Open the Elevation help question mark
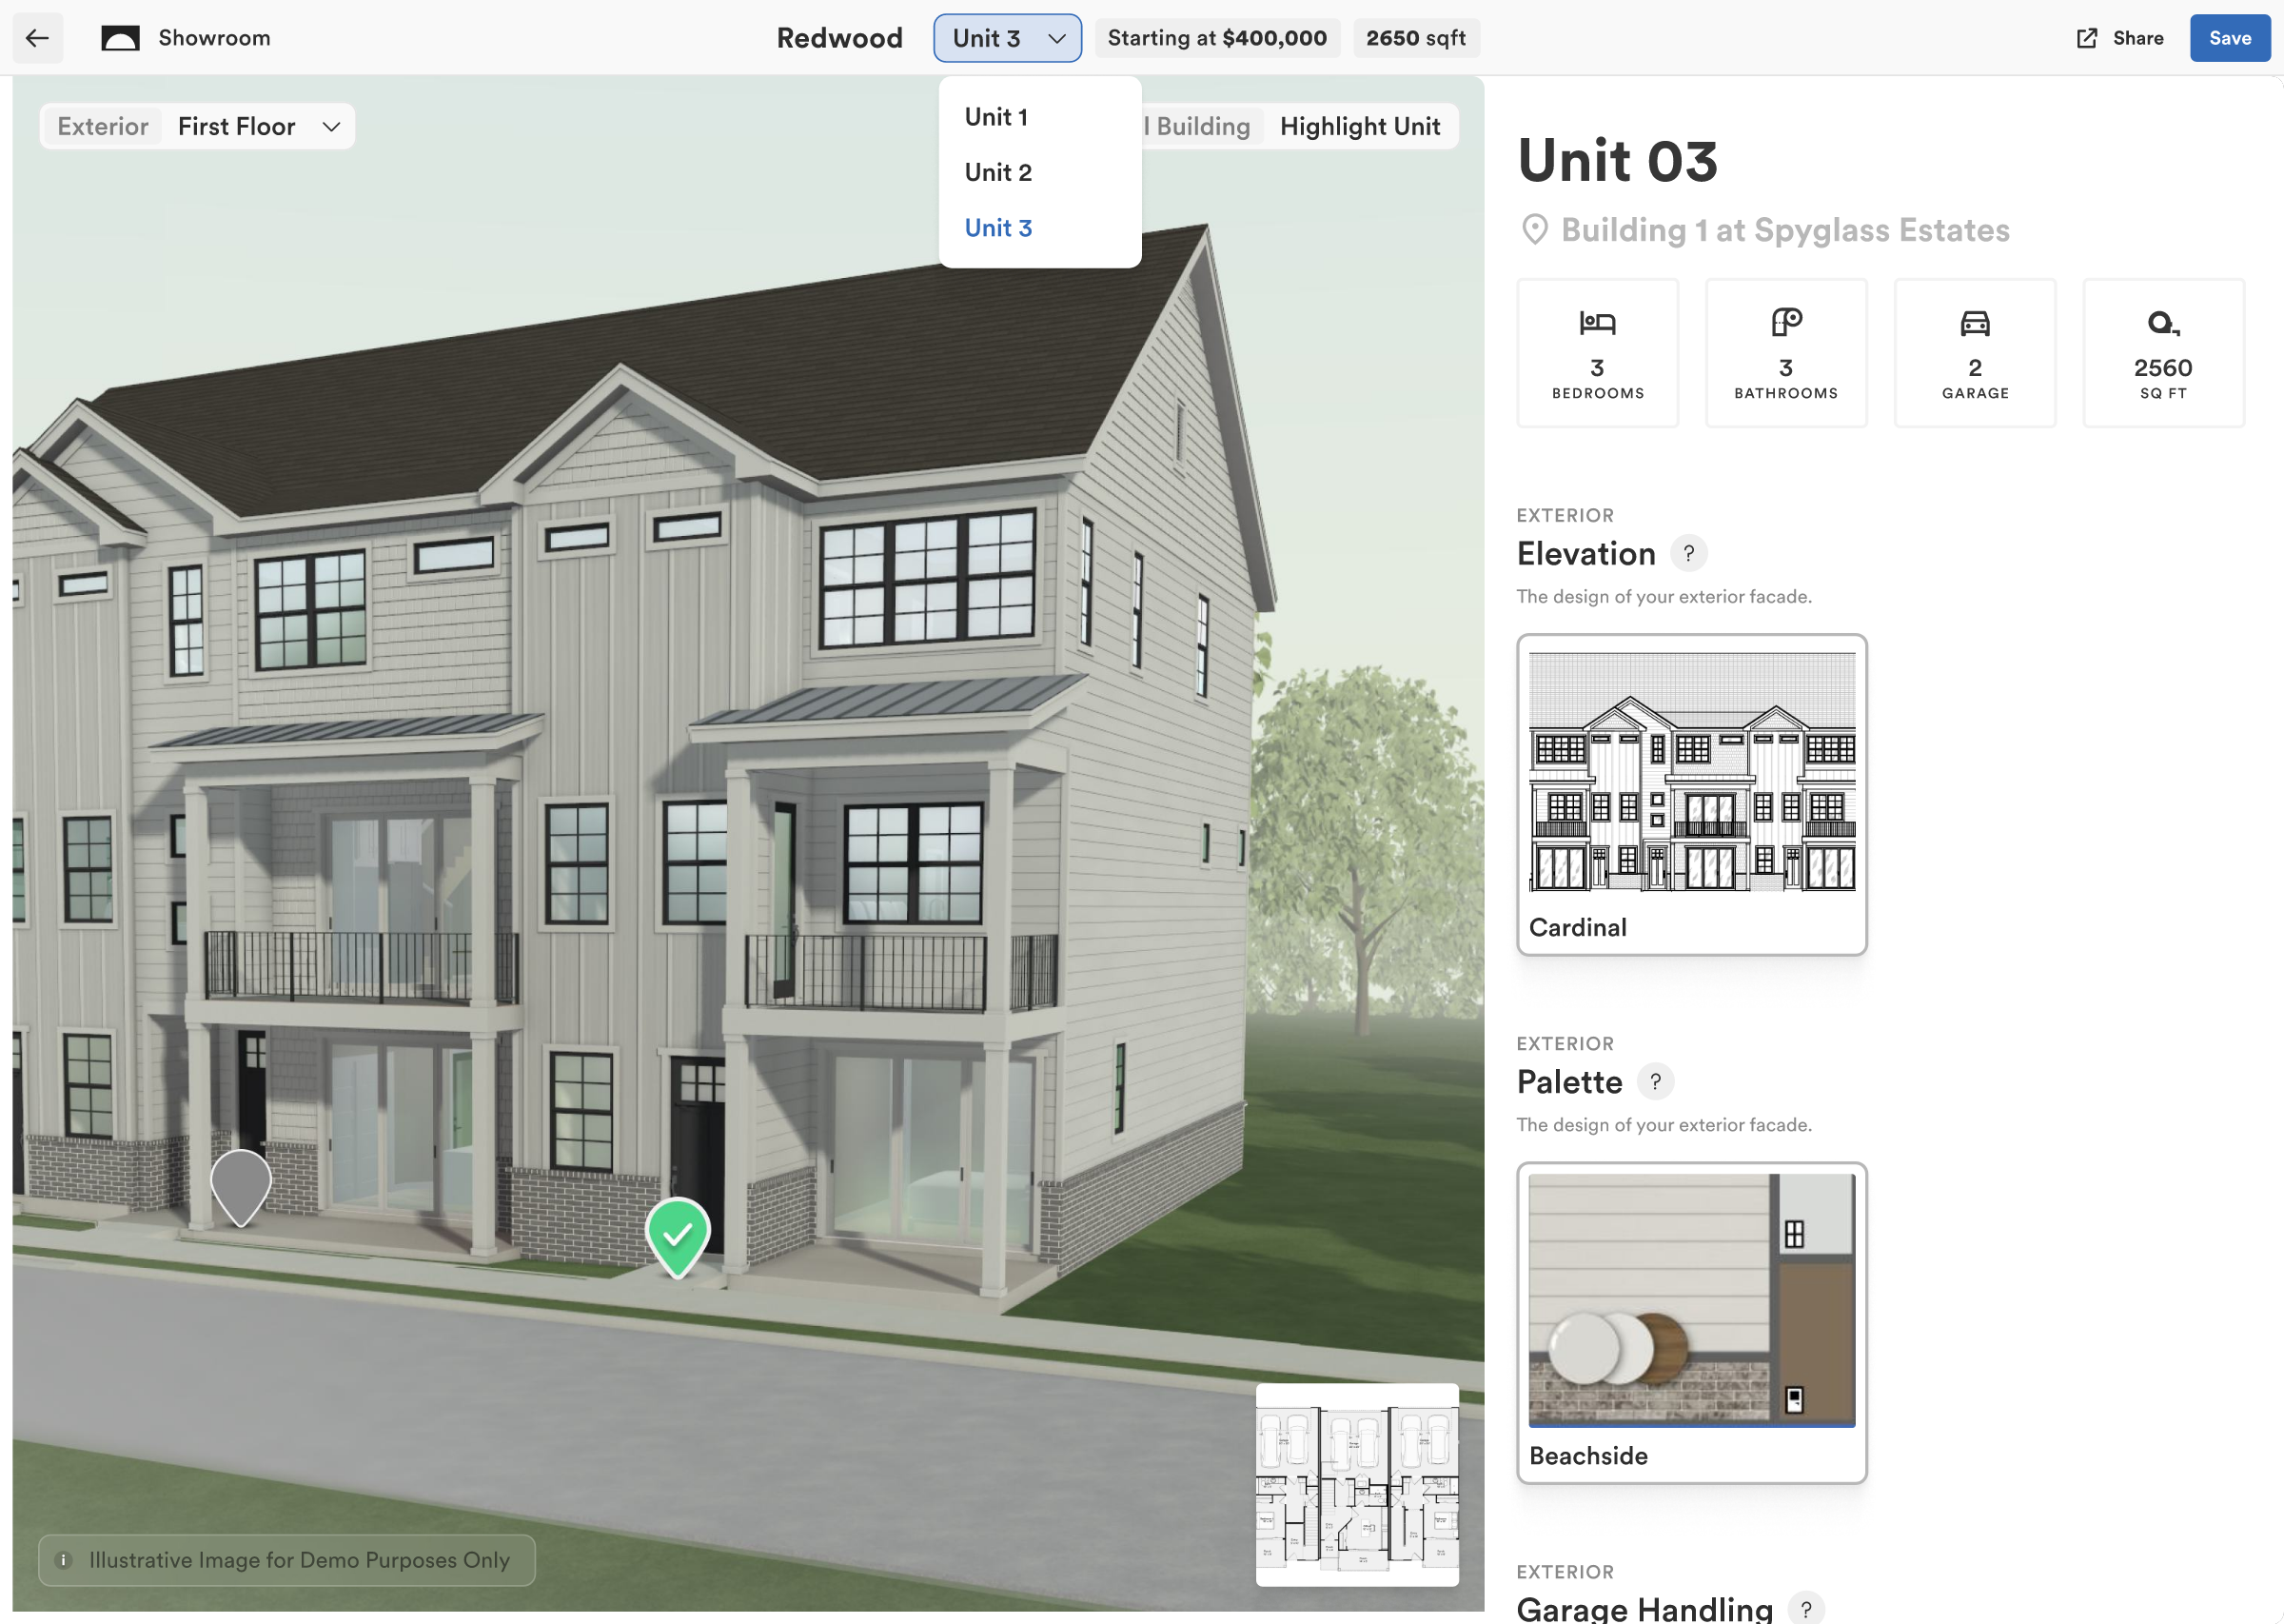Viewport: 2284px width, 1624px height. [1688, 553]
